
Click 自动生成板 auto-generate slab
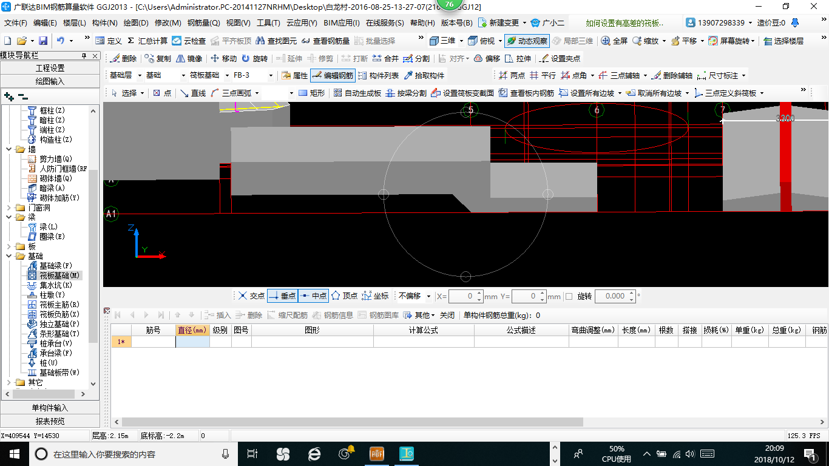[357, 93]
